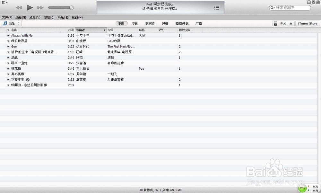Switch to the 表演者 tab
This screenshot has height=193, width=321.
pyautogui.click(x=150, y=23)
